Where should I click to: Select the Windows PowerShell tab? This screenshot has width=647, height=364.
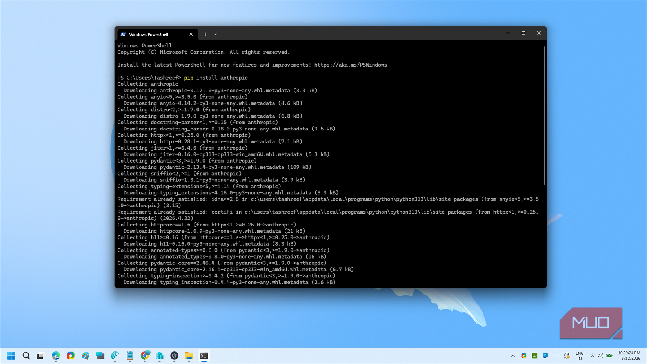tap(157, 34)
